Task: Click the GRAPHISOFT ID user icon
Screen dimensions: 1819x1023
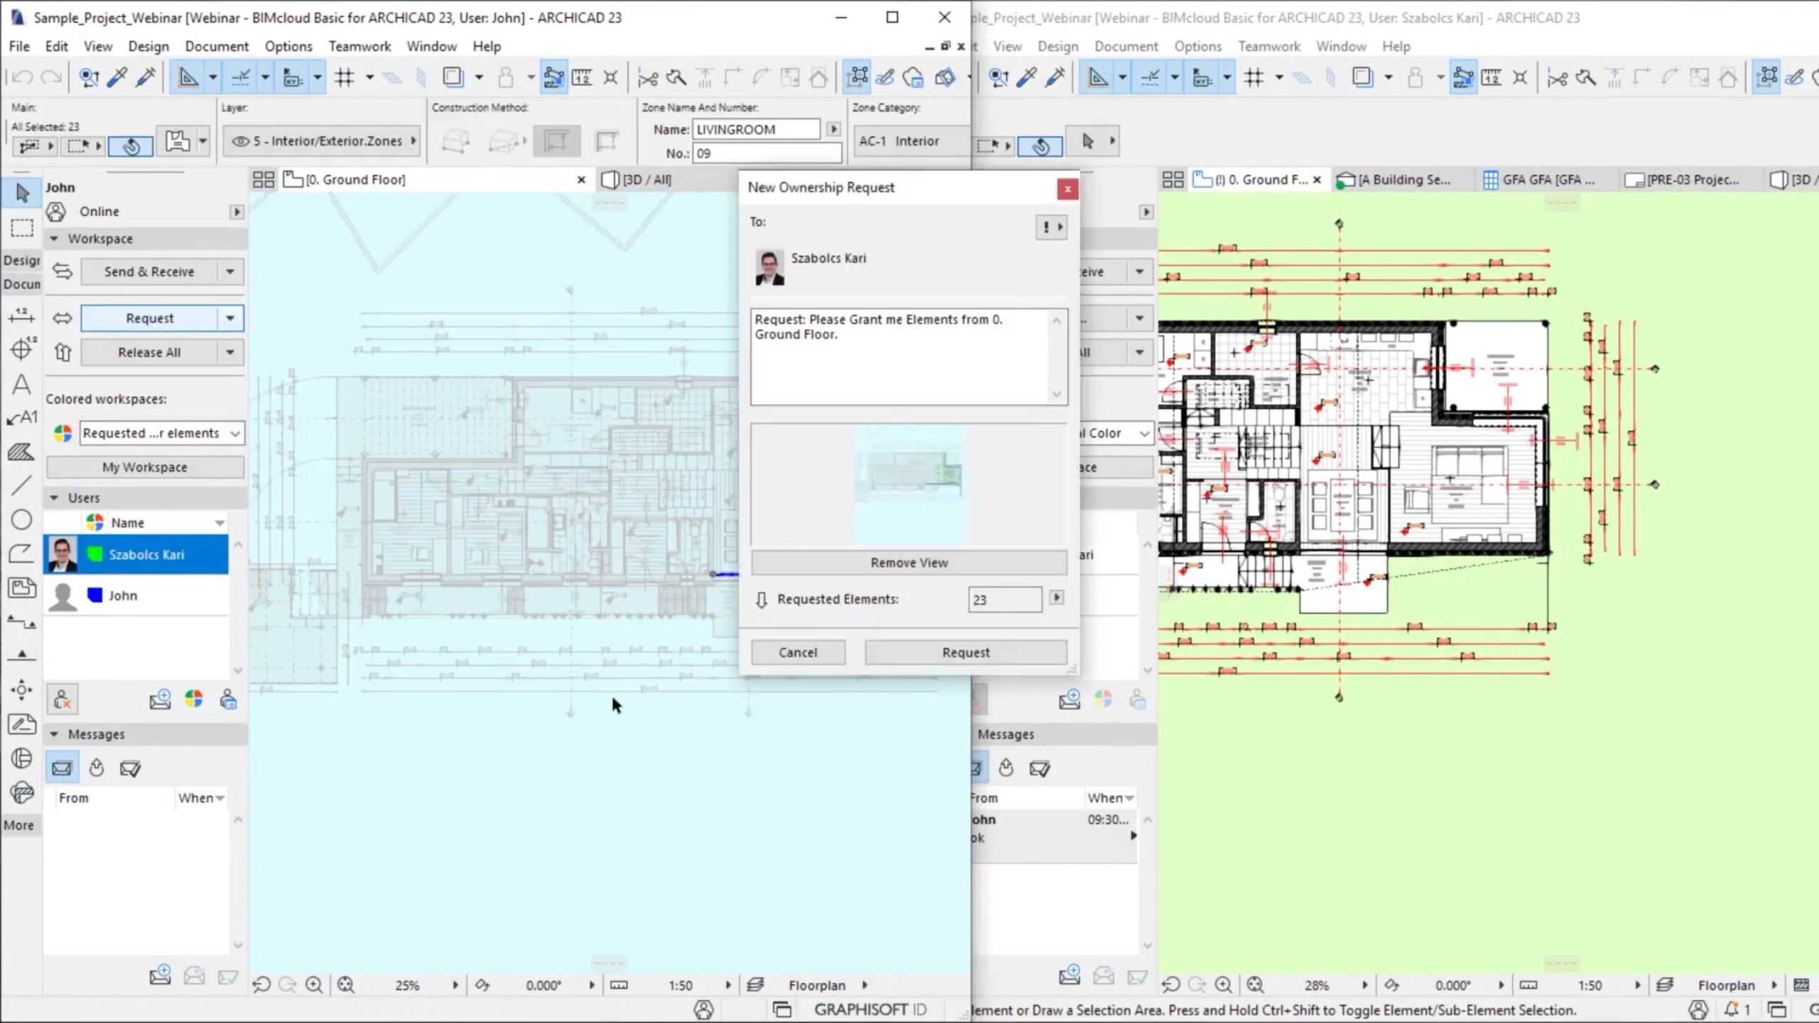Action: pos(703,1010)
